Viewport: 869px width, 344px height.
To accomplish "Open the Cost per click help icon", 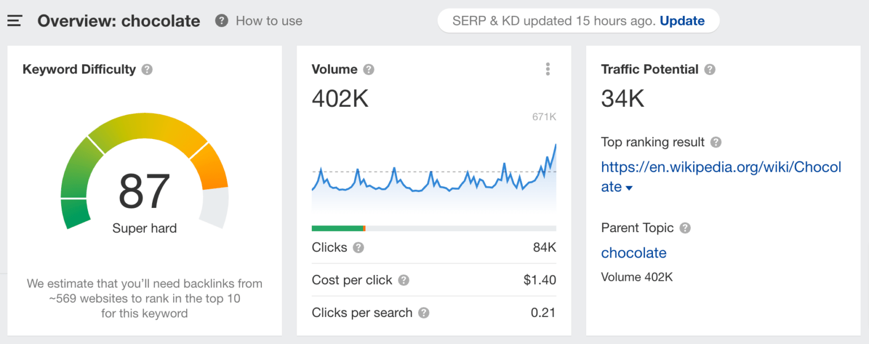I will [403, 280].
